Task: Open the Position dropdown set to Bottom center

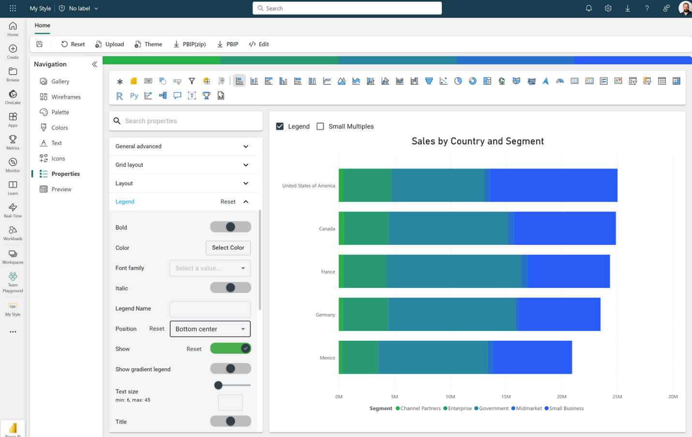Action: (x=210, y=329)
